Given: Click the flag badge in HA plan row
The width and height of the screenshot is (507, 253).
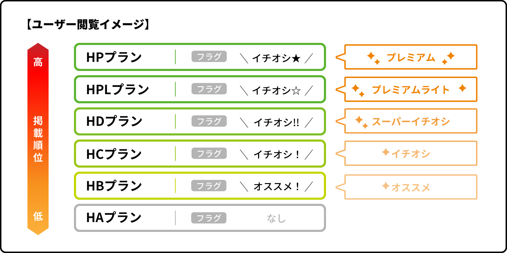Looking at the screenshot, I should point(209,218).
